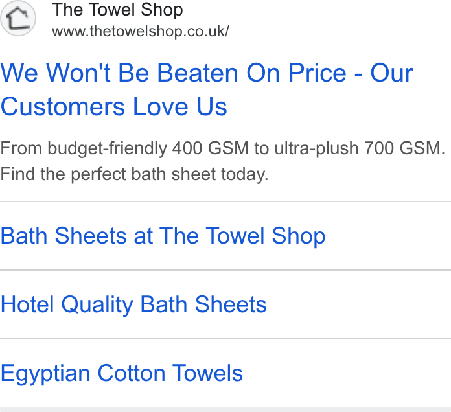Click the word Egyptian in the last sitelink
The height and width of the screenshot is (412, 451).
(45, 374)
